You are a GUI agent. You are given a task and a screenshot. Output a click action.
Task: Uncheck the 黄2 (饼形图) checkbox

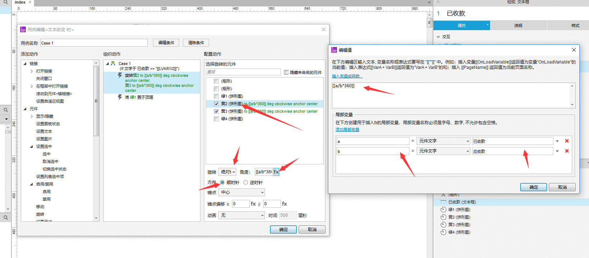click(x=216, y=104)
